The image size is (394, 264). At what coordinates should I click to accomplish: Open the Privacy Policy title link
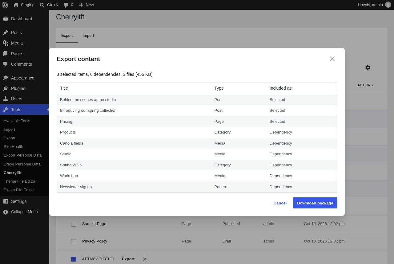click(94, 241)
